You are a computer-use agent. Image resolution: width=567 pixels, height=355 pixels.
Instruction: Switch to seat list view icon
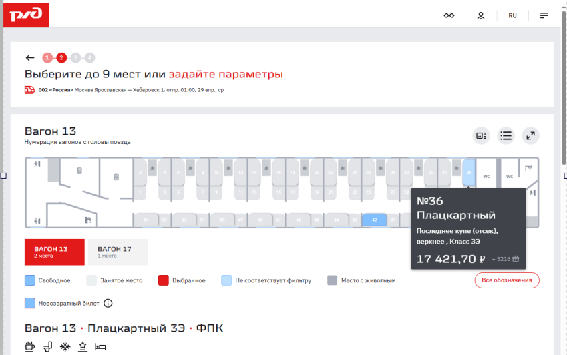(506, 135)
